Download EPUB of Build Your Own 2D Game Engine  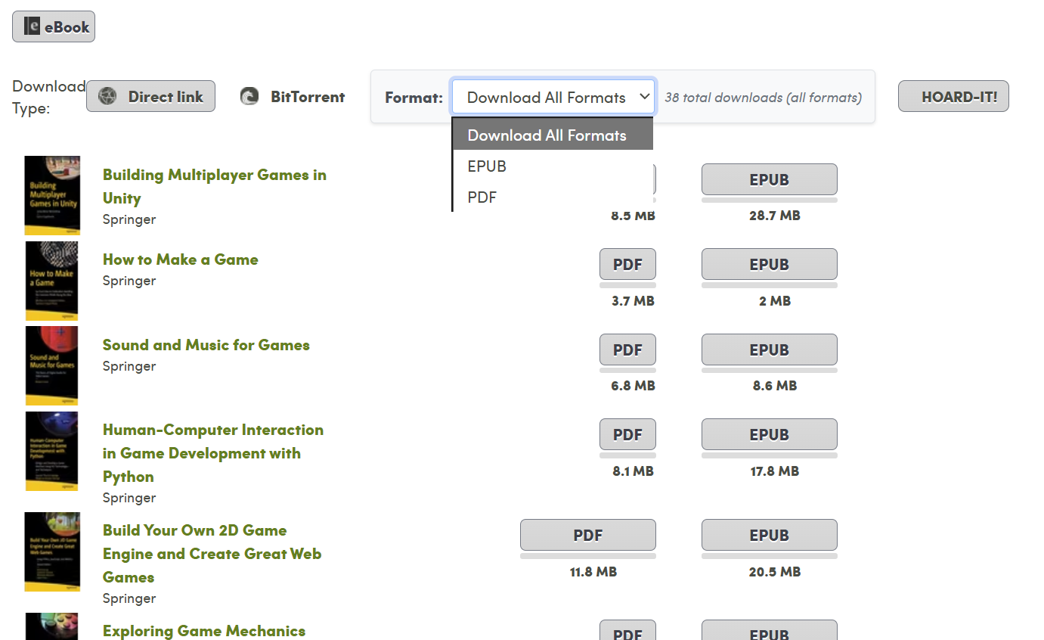click(x=769, y=535)
